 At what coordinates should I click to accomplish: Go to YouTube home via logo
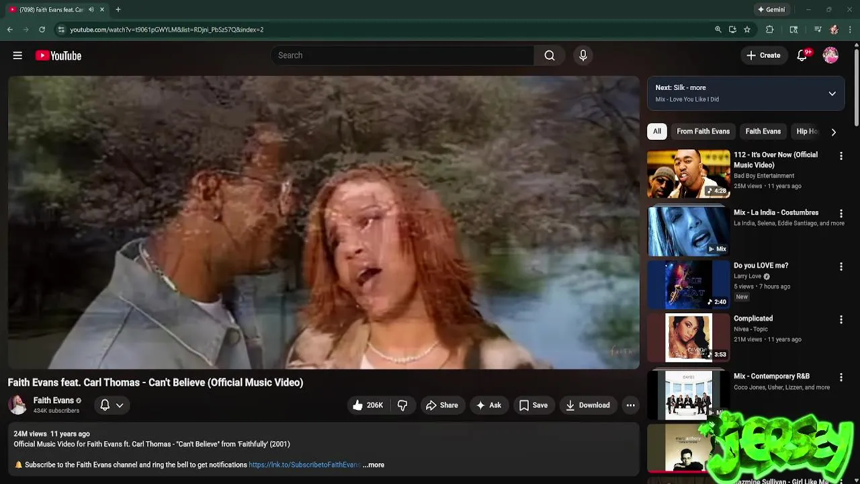click(x=58, y=56)
